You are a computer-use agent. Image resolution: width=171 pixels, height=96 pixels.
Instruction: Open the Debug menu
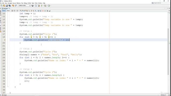coord(26,3)
